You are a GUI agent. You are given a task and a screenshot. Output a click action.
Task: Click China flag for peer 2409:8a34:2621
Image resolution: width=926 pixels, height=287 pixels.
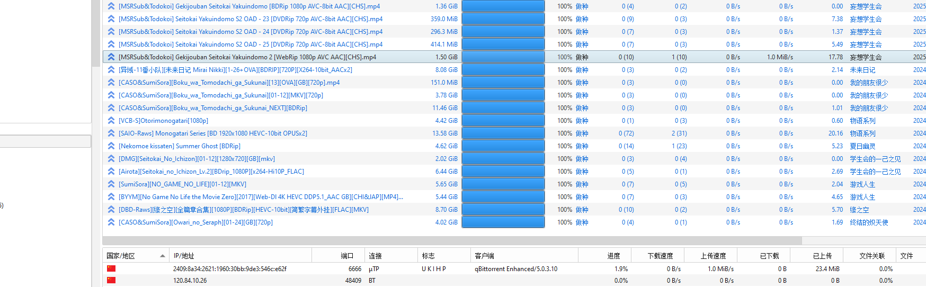click(111, 269)
